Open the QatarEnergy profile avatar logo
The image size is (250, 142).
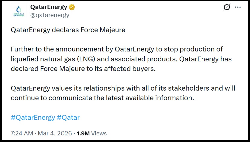pyautogui.click(x=18, y=12)
